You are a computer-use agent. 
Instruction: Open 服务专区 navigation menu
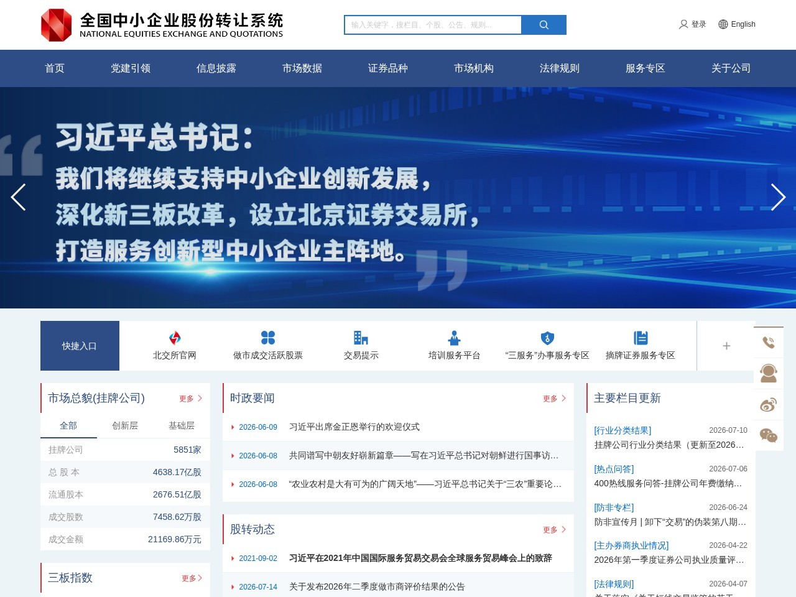(646, 68)
